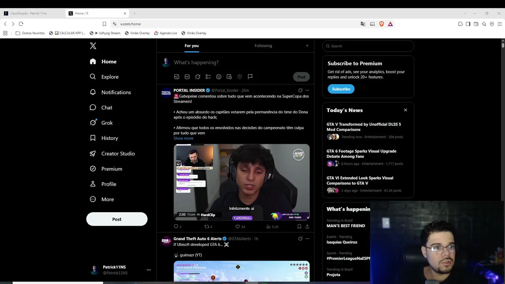Select the Home / X browser tab
The width and height of the screenshot is (505, 284).
[98, 13]
